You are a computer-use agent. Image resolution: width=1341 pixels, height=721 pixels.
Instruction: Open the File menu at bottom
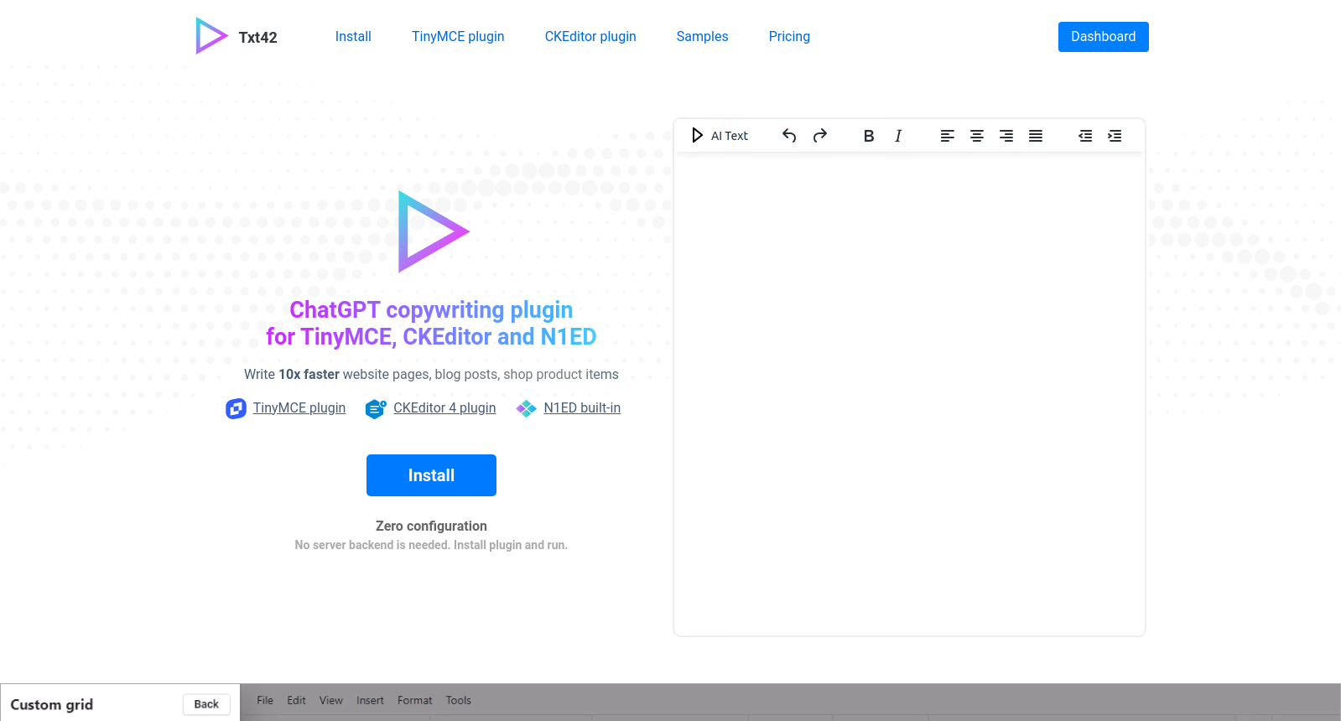point(265,700)
